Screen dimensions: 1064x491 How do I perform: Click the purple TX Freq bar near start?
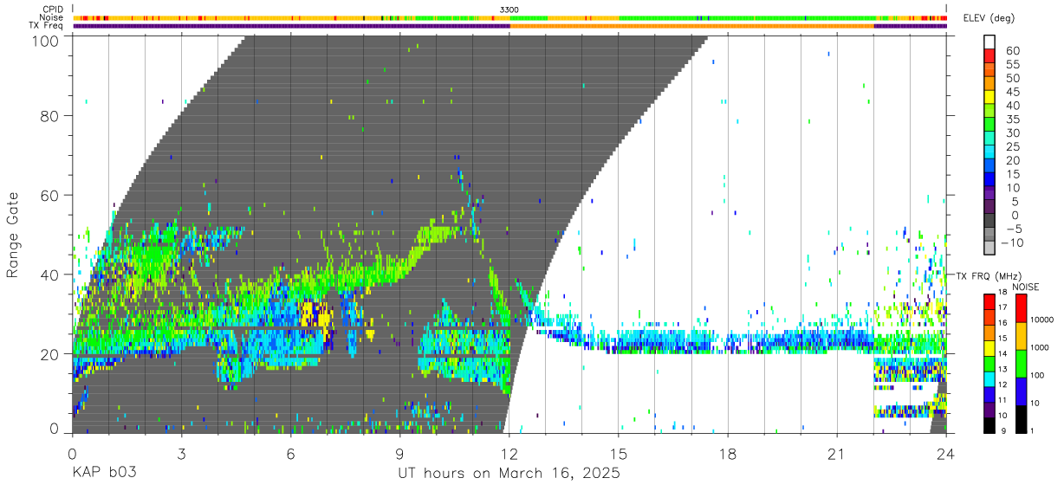[291, 26]
